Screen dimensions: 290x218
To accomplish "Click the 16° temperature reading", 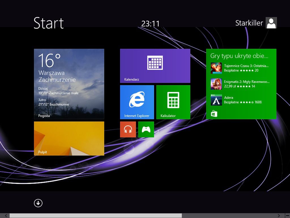I will tap(49, 60).
